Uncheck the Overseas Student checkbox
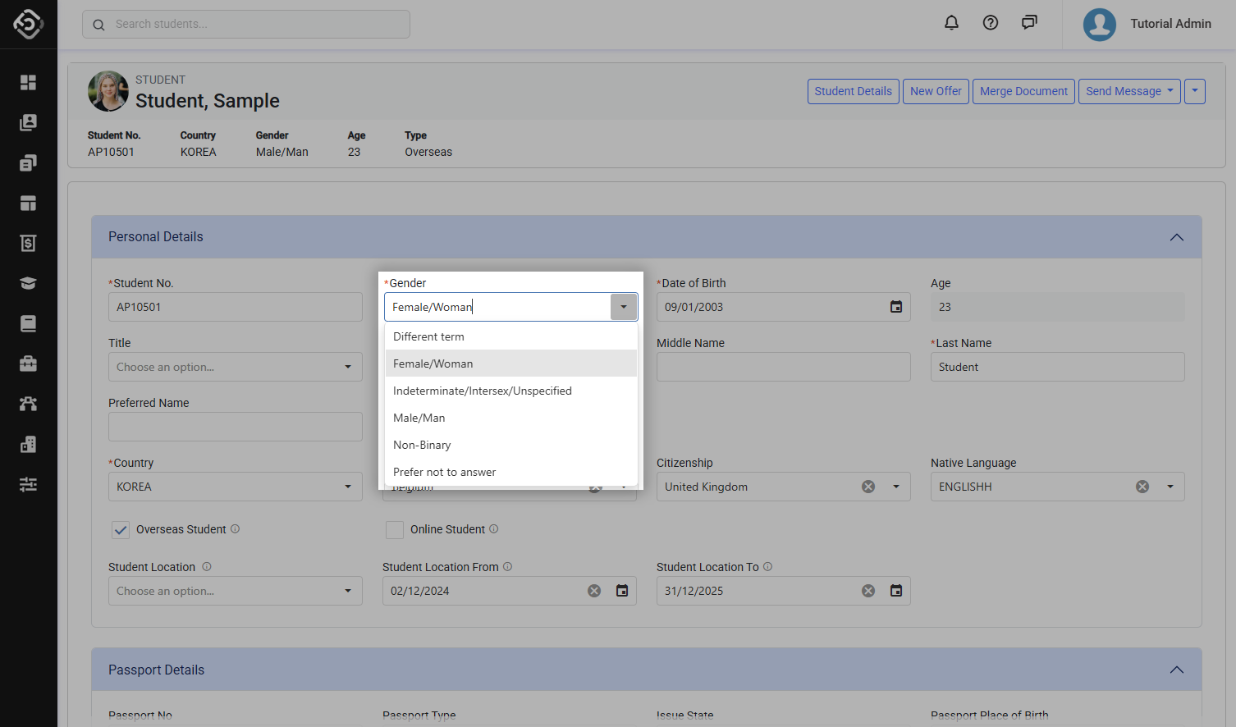1236x727 pixels. [x=121, y=530]
